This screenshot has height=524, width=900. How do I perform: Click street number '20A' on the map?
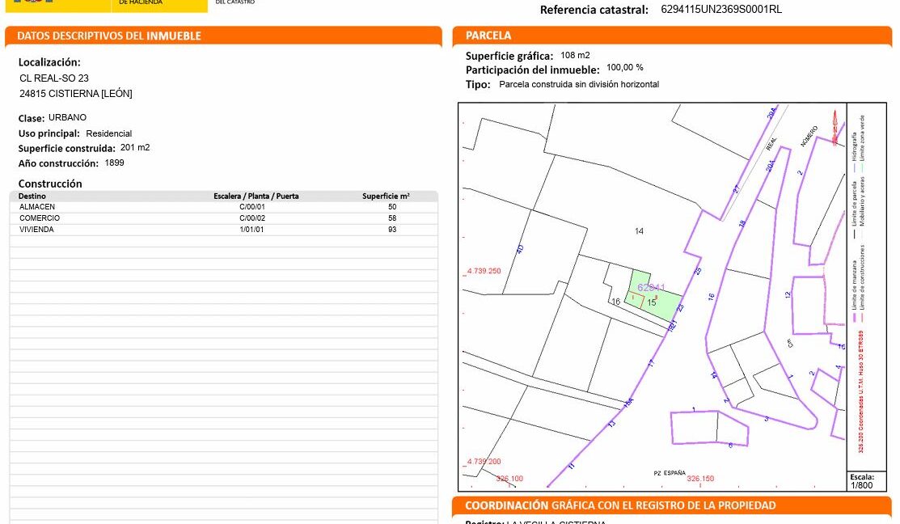click(x=770, y=165)
